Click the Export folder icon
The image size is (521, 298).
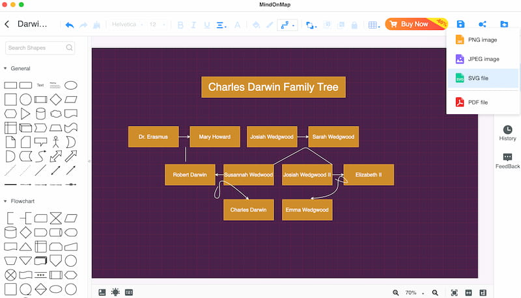pyautogui.click(x=504, y=25)
